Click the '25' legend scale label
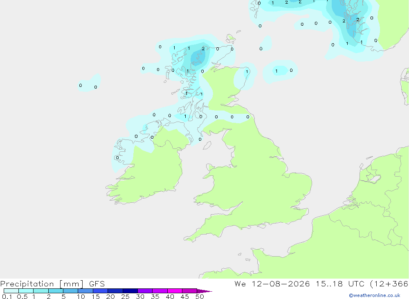 pyautogui.click(x=125, y=297)
